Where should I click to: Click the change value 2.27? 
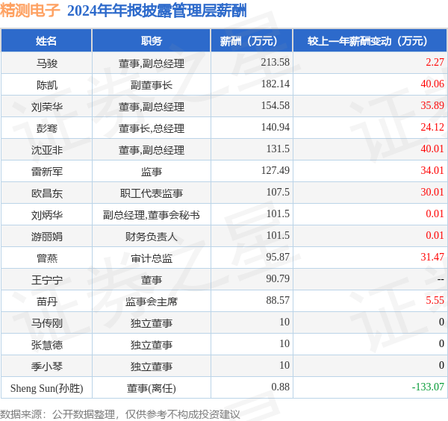435,62
